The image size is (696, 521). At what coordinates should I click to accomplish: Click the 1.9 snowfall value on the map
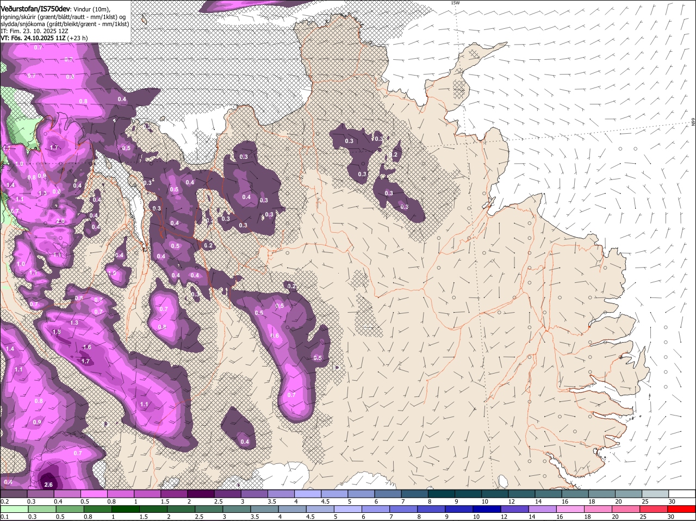56,332
